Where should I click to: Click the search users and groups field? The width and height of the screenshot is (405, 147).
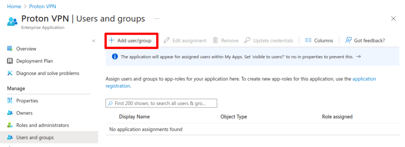(x=161, y=103)
